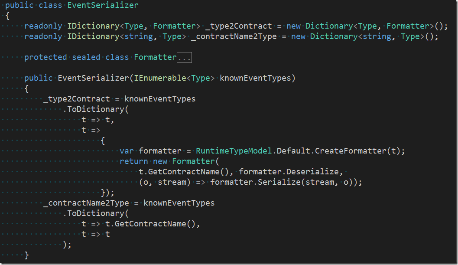Screen dimensions: 458x265
Task: Click the 'var' keyword
Action: (x=127, y=151)
